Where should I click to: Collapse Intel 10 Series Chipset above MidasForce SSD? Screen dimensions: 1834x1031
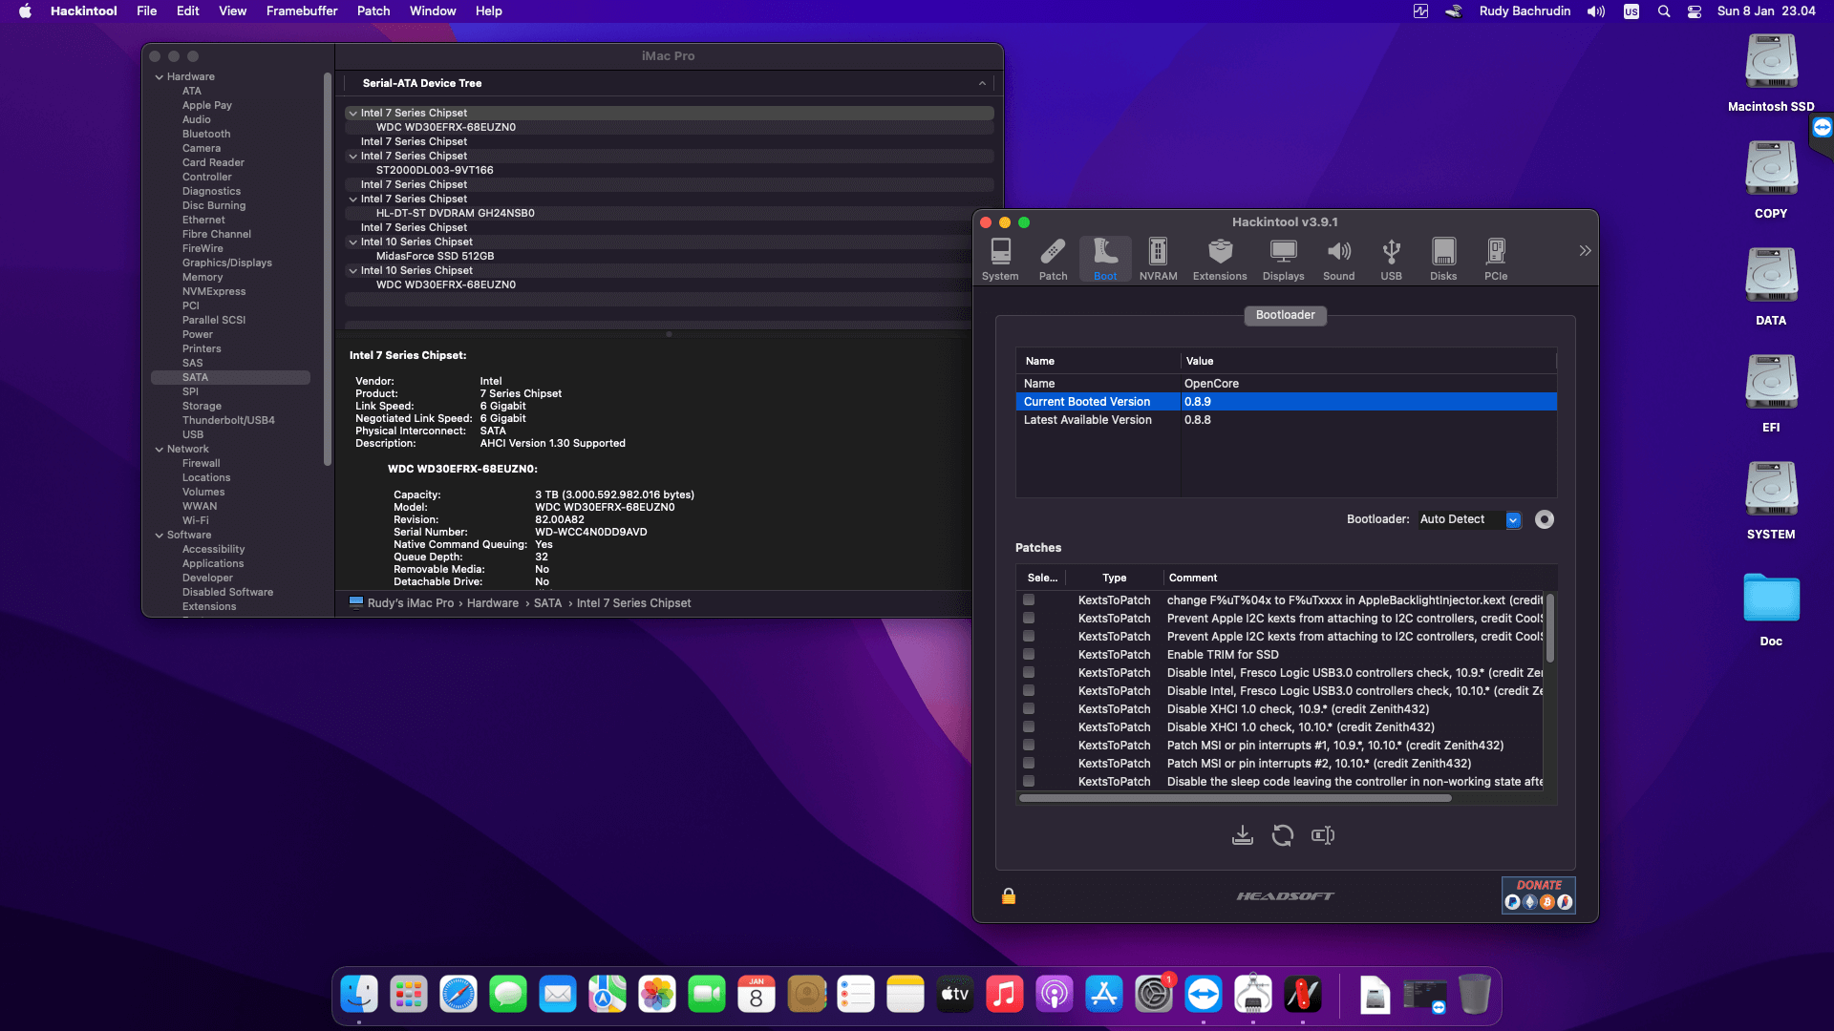pos(352,242)
